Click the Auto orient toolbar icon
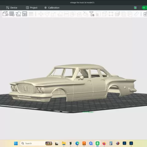 pos(18,14)
